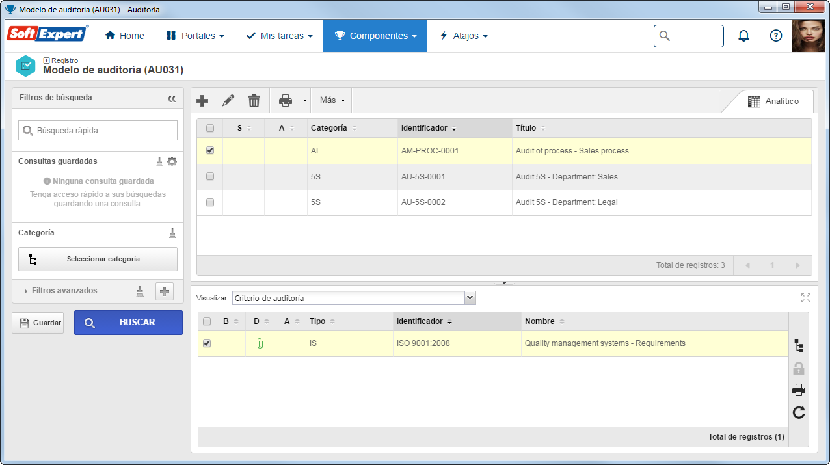
Task: Click the attachment clip on ISO 9001:2008 row
Action: 260,343
